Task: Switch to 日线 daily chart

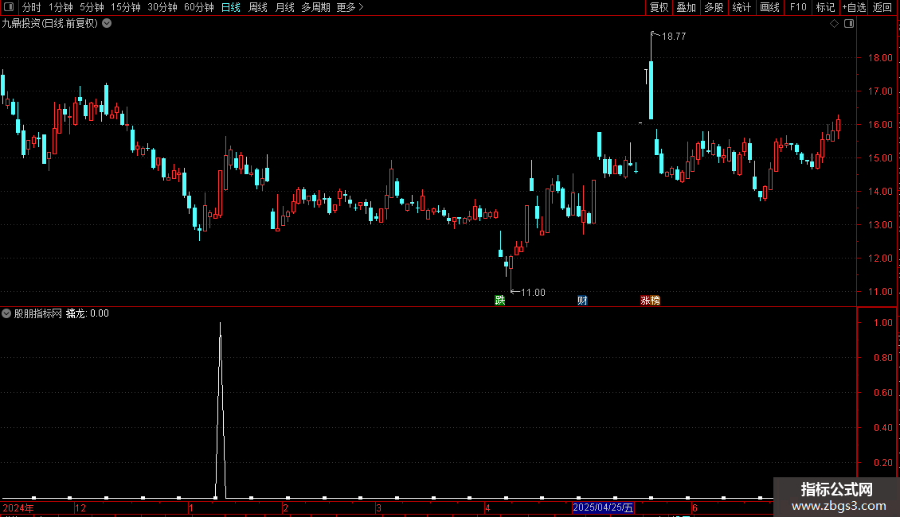Action: click(x=231, y=7)
